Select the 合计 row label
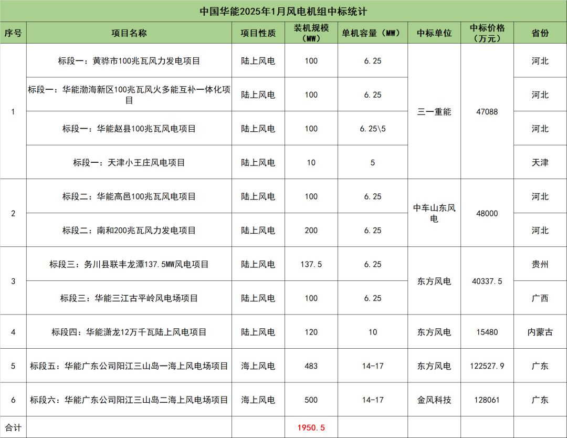Screen dimensions: 567x438 (13, 427)
